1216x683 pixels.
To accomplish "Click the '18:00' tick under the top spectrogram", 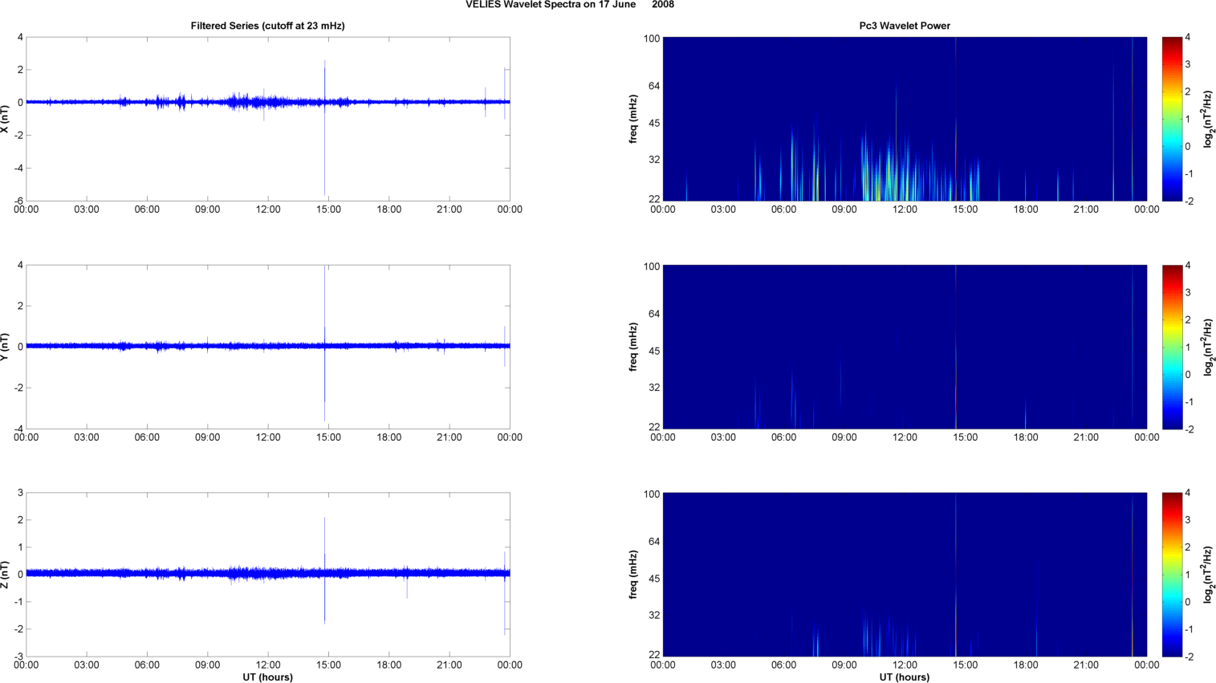I will [x=1026, y=209].
